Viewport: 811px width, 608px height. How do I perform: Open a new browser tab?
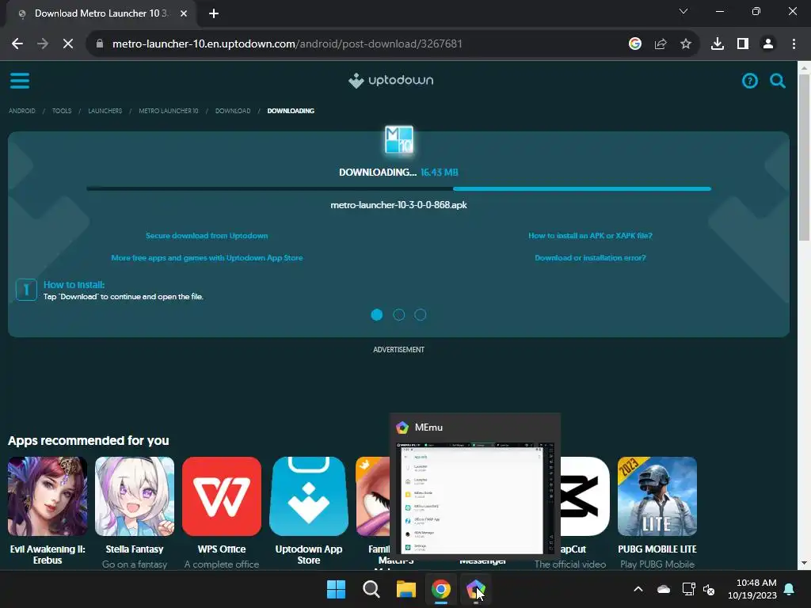(214, 13)
